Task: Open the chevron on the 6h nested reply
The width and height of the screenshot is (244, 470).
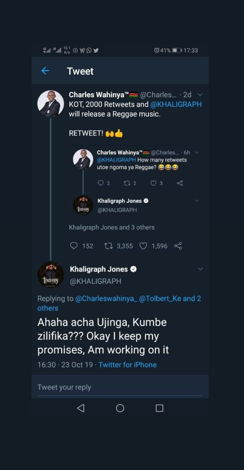Action: click(197, 152)
